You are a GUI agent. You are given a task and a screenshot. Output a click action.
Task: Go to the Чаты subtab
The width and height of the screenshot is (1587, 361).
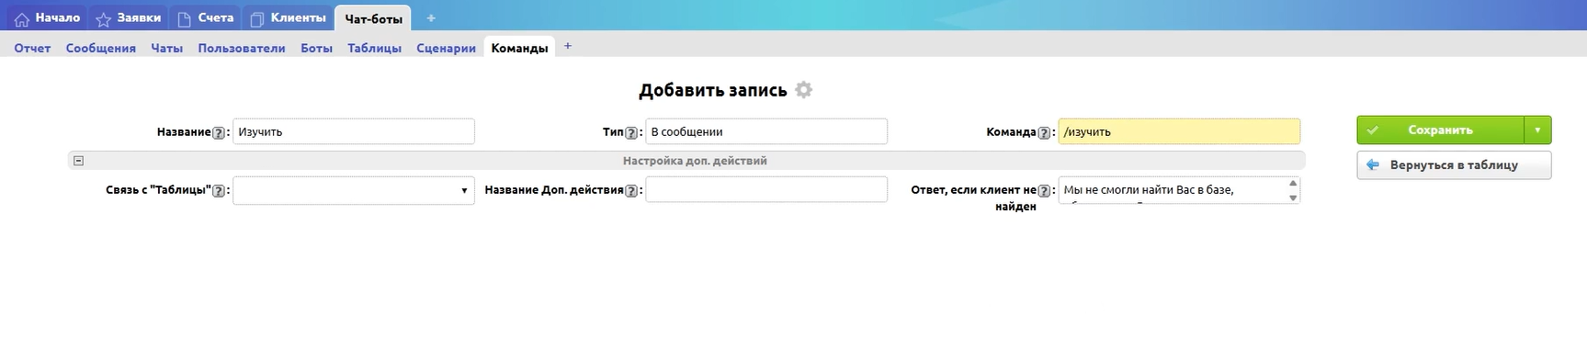tap(166, 48)
